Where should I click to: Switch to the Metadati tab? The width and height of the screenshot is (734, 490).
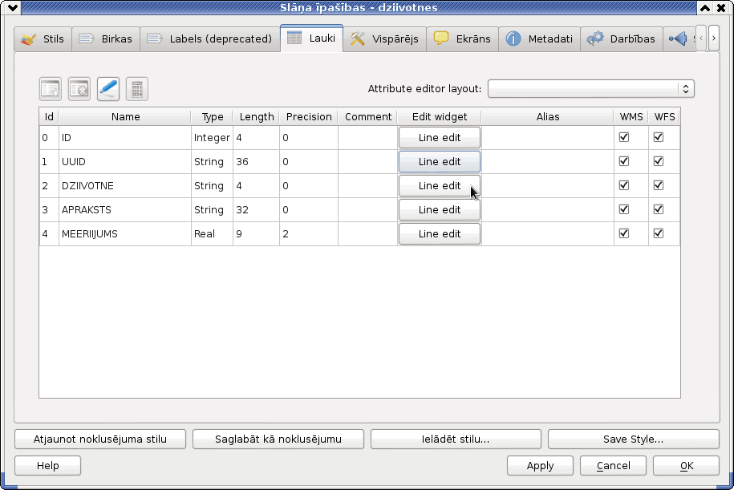coord(540,38)
